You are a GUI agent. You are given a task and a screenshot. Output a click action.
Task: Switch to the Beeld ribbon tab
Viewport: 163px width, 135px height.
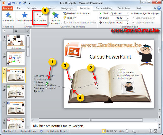click(x=139, y=8)
